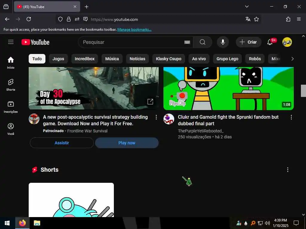This screenshot has width=306, height=229.
Task: Open the account avatar menu
Action: (287, 42)
